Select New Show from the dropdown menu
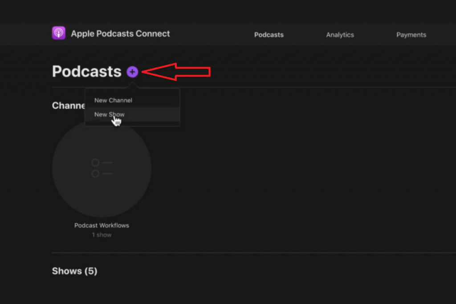 click(x=110, y=114)
